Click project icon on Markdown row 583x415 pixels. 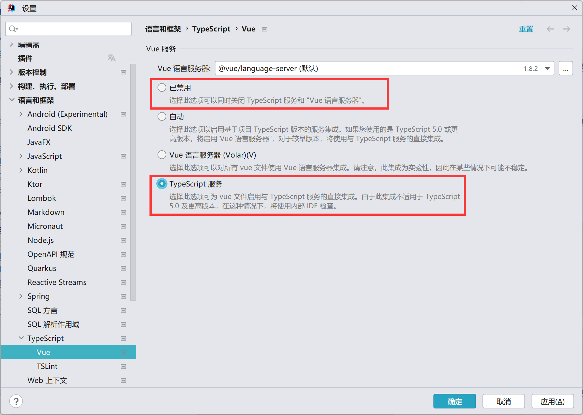pos(123,212)
